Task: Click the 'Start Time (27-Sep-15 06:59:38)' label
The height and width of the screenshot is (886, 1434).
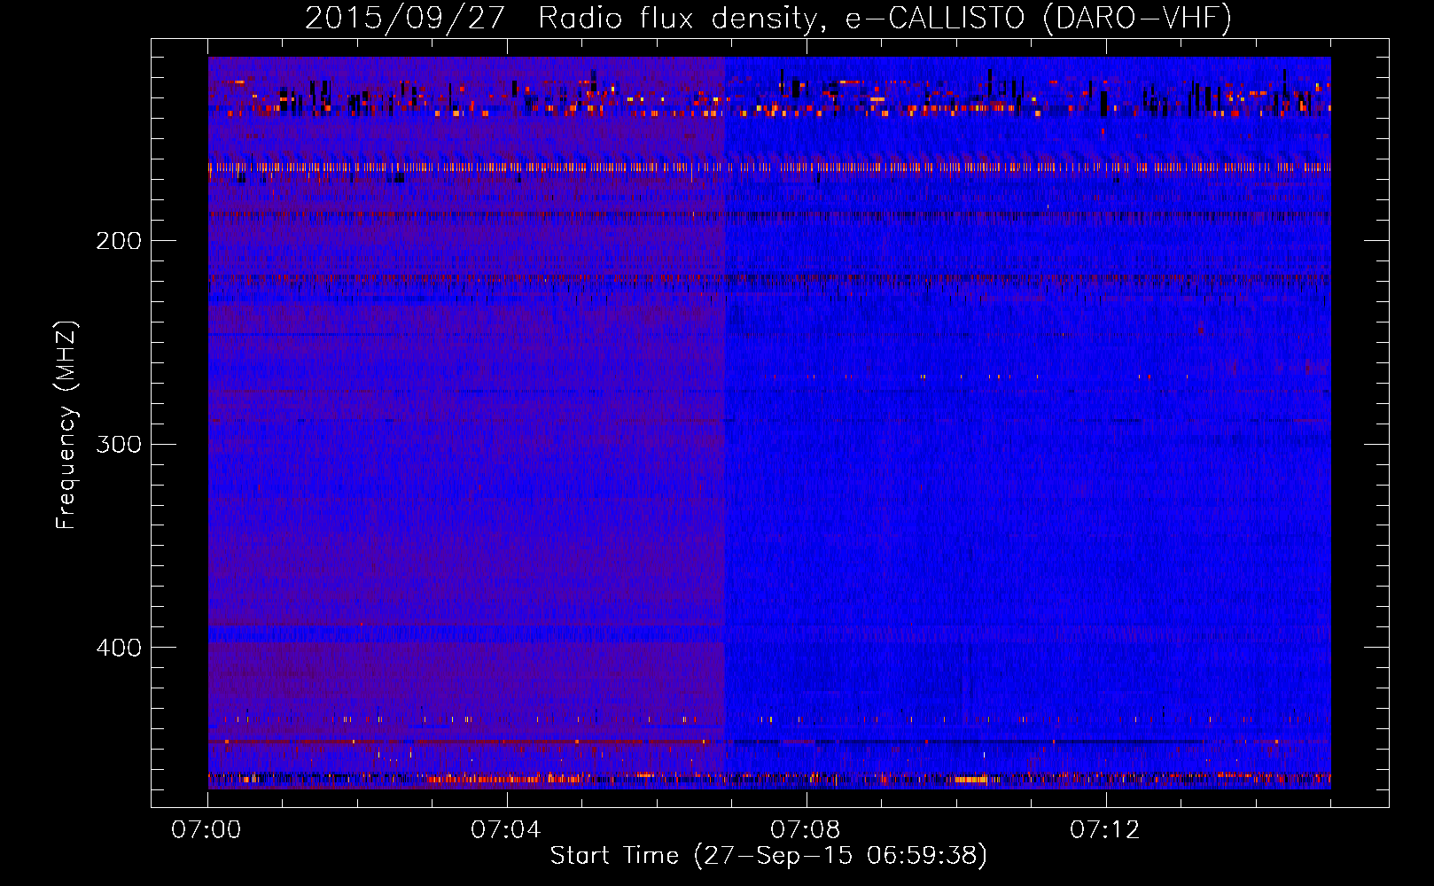Action: pyautogui.click(x=768, y=856)
